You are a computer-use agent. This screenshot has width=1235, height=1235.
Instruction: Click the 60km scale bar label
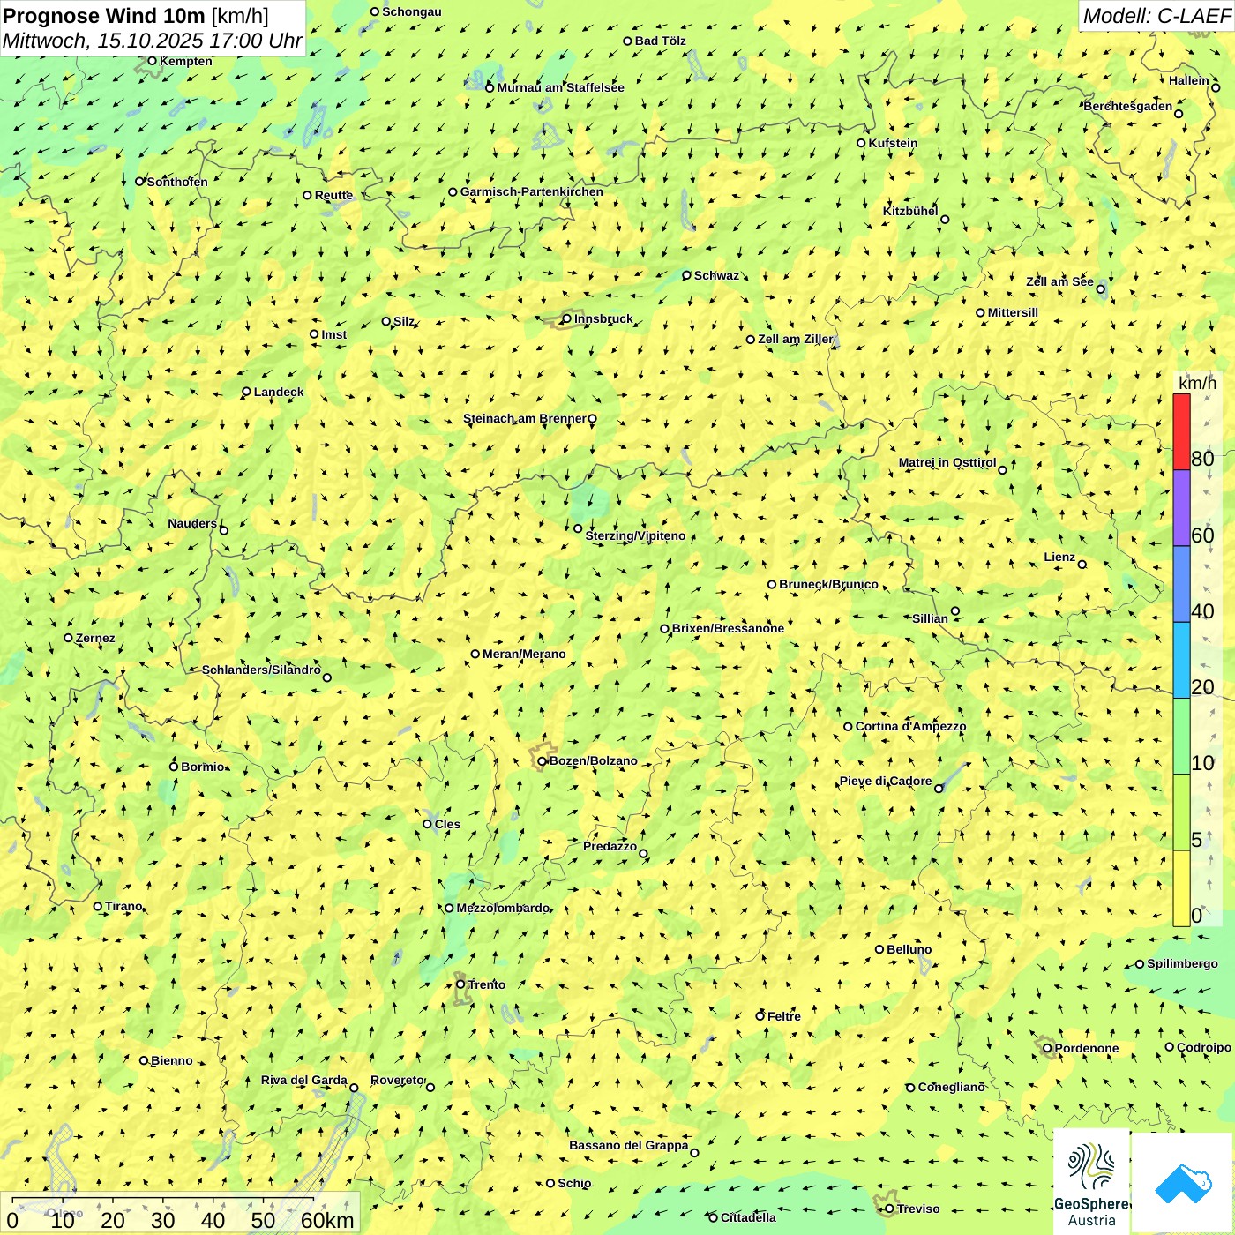(x=327, y=1220)
